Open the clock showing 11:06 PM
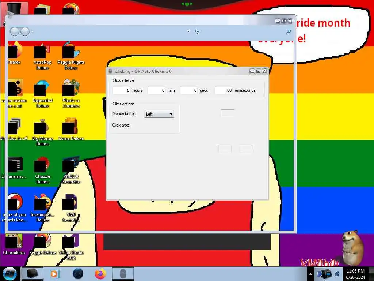Viewport: 374px width, 281px height. coord(355,274)
